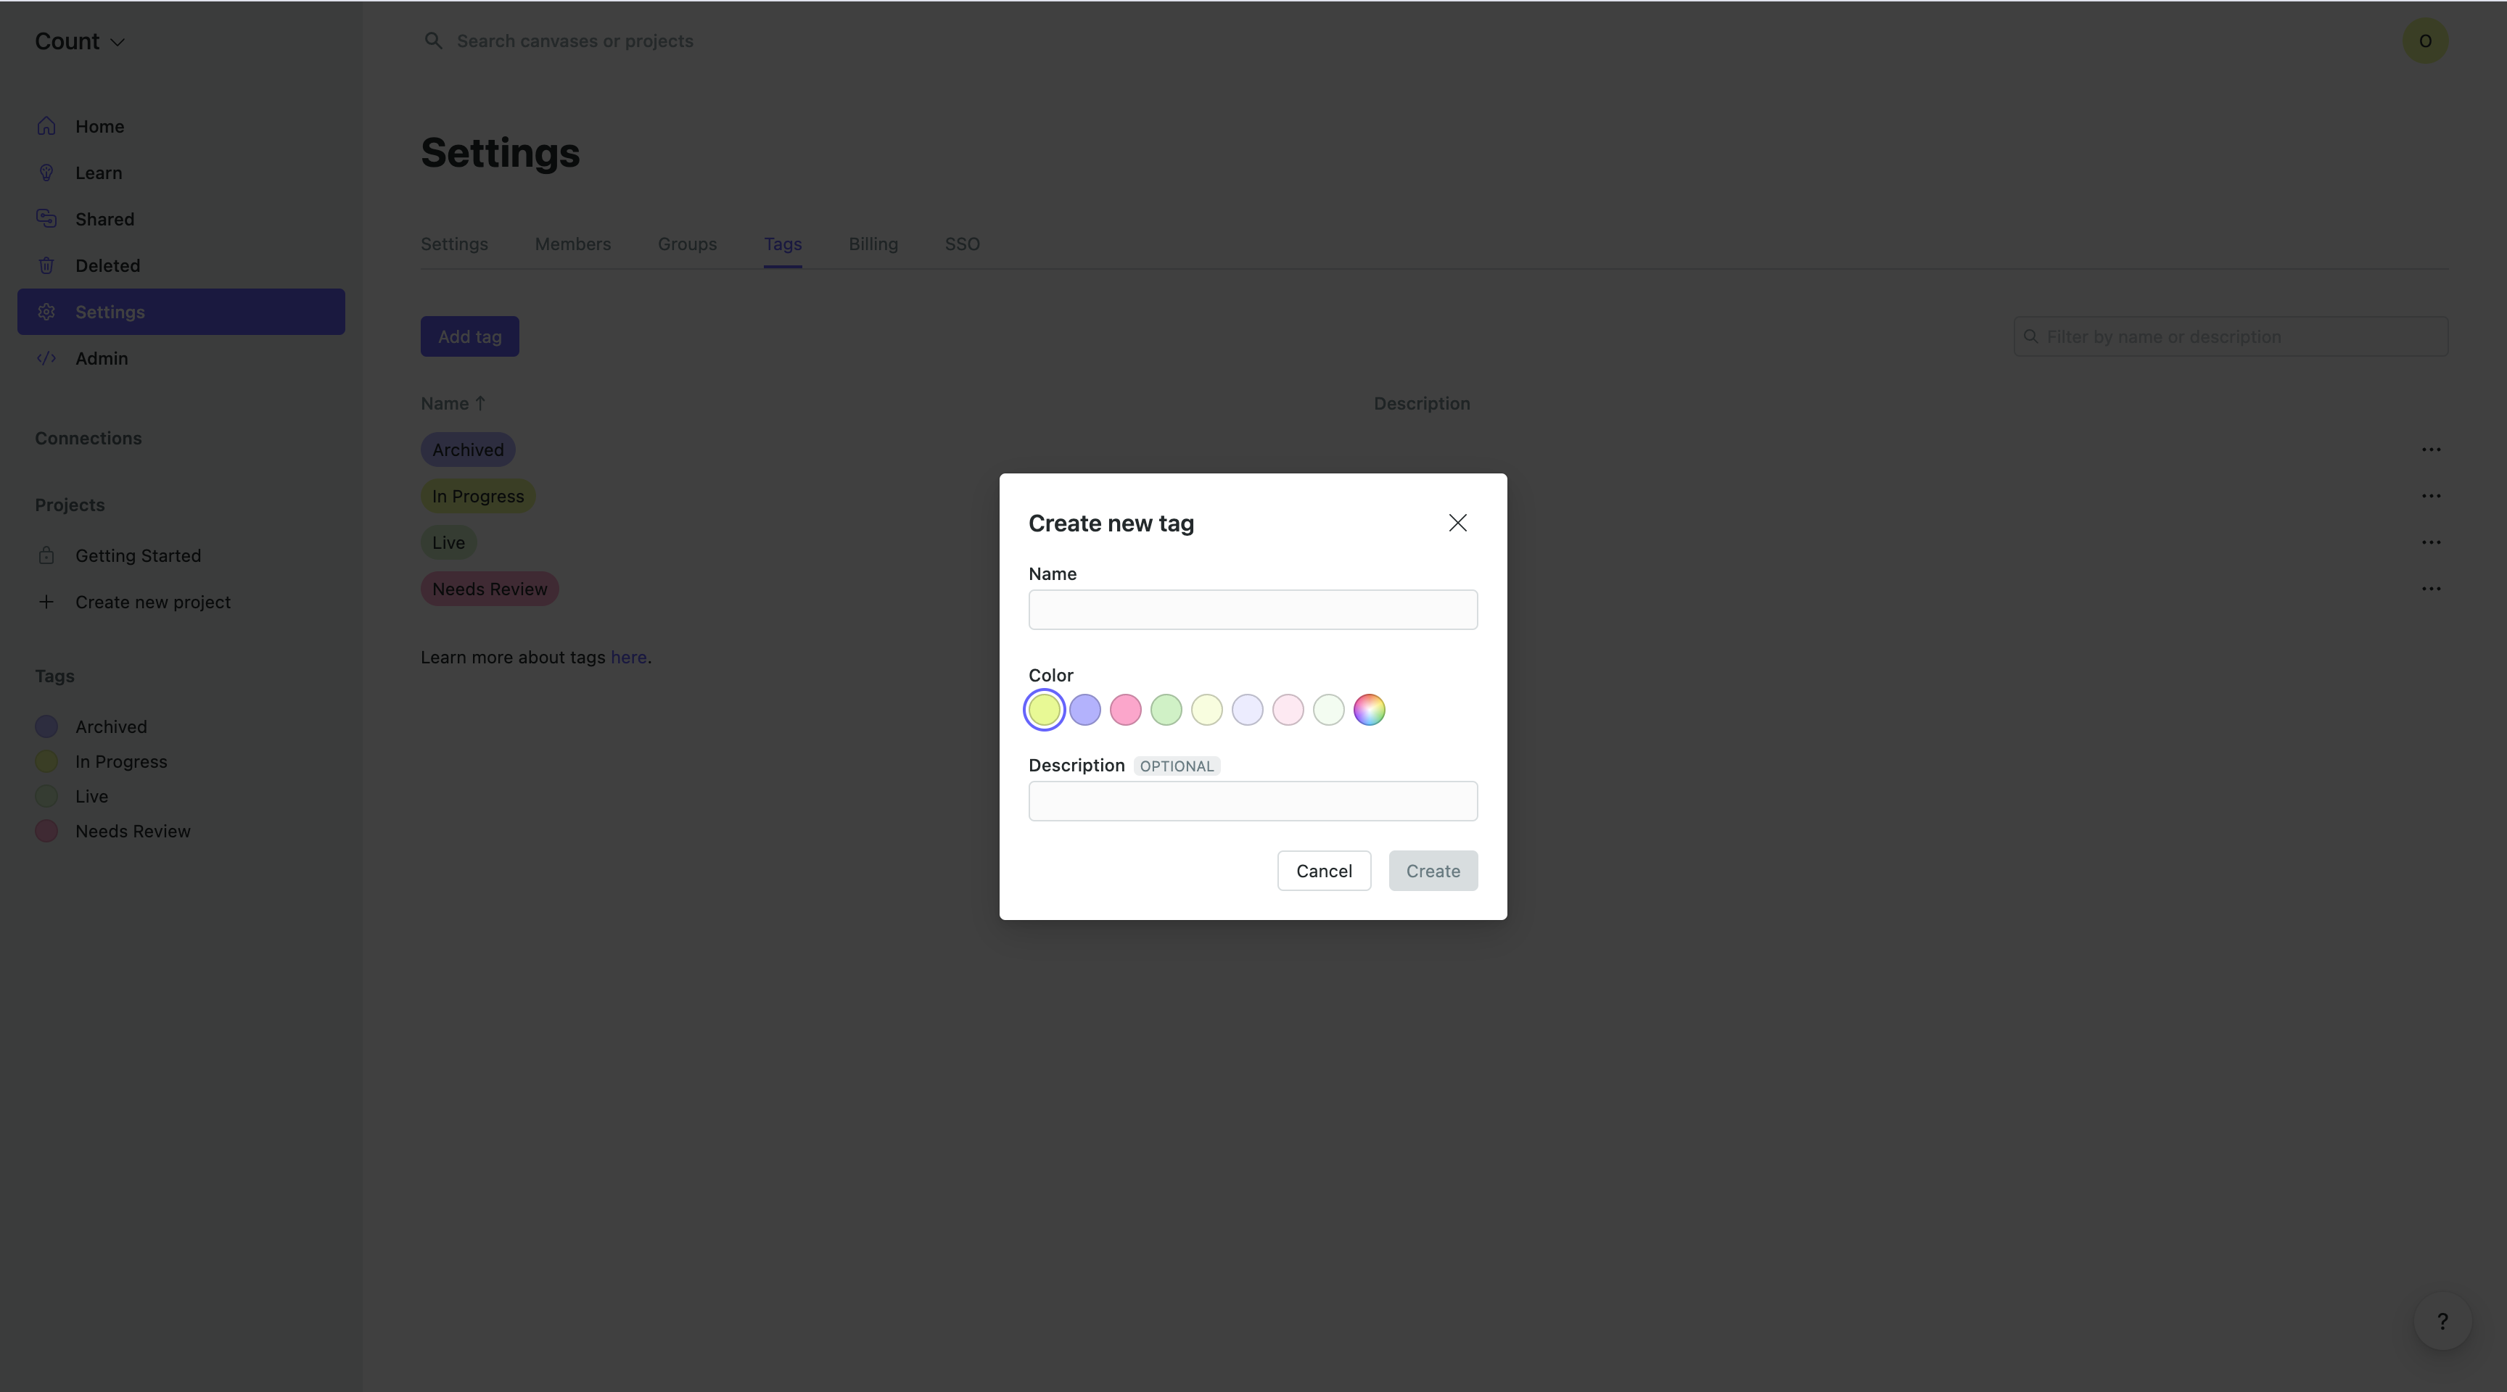The image size is (2507, 1392).
Task: Open options menu for Archived tag
Action: pyautogui.click(x=2430, y=449)
